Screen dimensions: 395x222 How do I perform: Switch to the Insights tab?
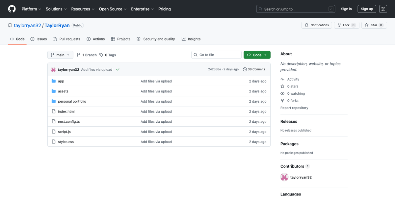point(191,39)
